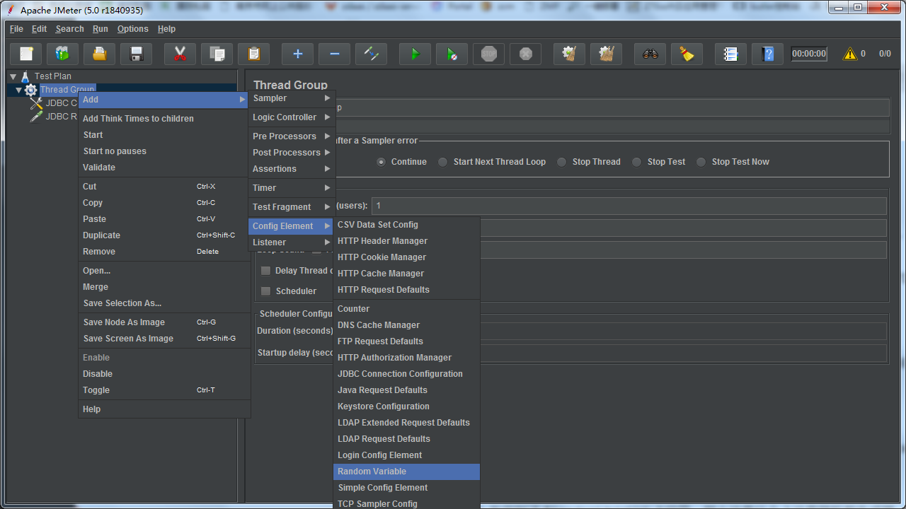Expand the Assertions submenu
906x509 pixels.
(292, 169)
